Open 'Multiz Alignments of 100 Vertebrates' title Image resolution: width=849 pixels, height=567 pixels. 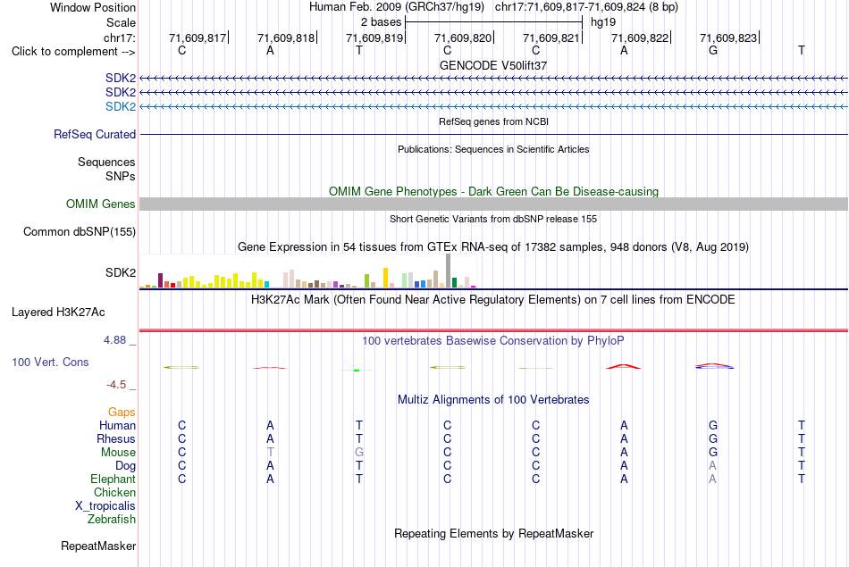(x=493, y=400)
